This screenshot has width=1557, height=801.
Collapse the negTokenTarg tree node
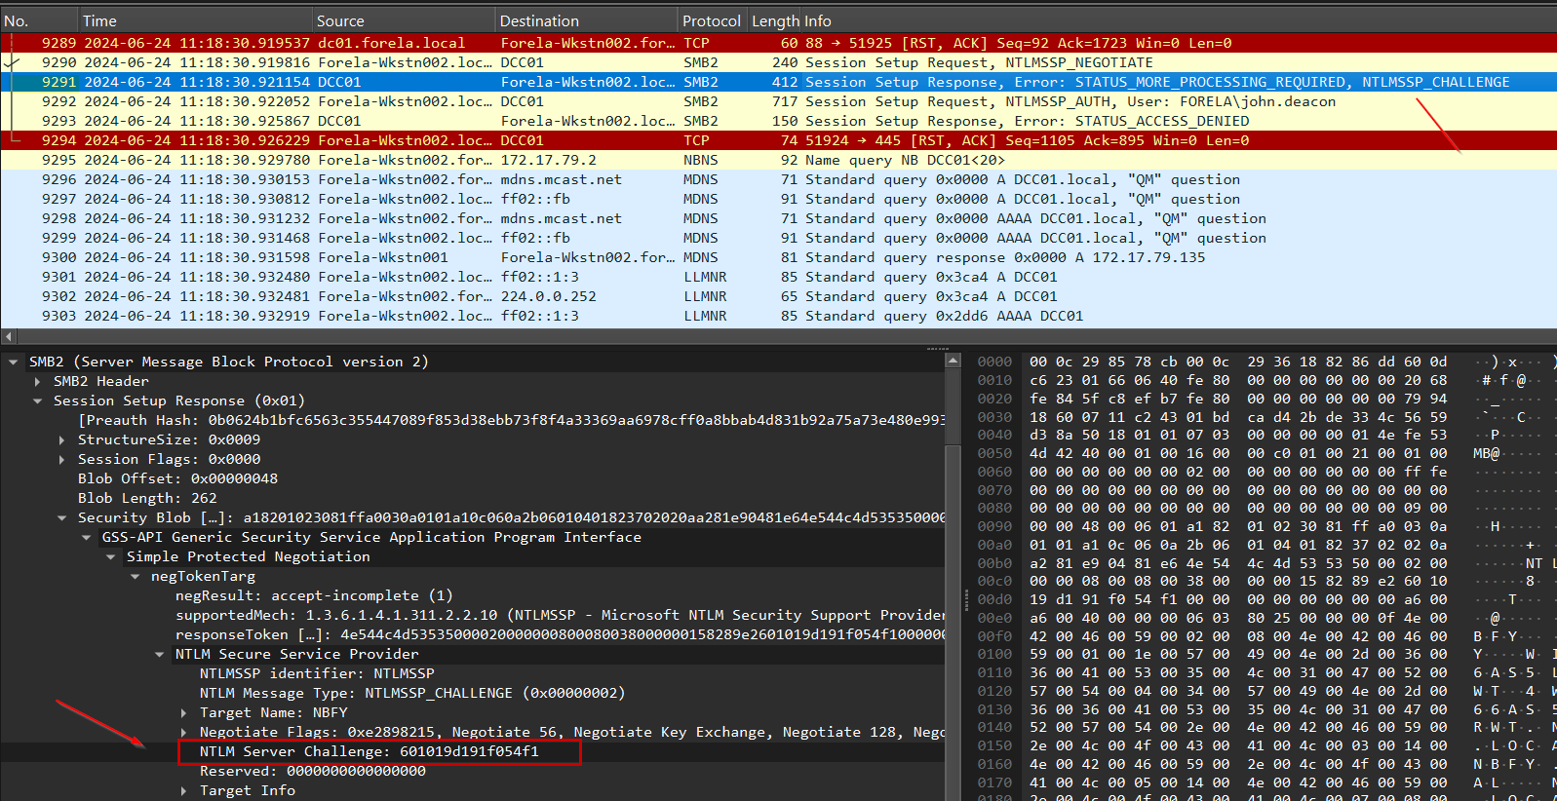136,576
